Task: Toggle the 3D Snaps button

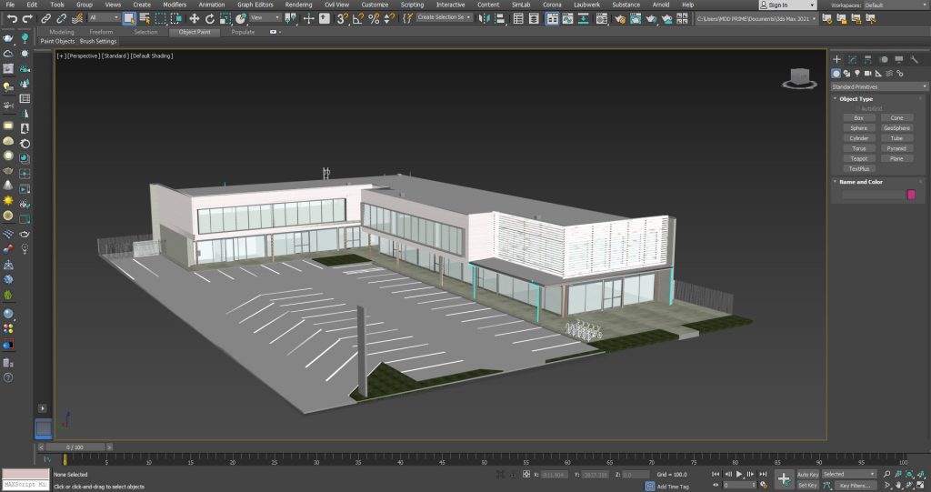Action: 341,18
